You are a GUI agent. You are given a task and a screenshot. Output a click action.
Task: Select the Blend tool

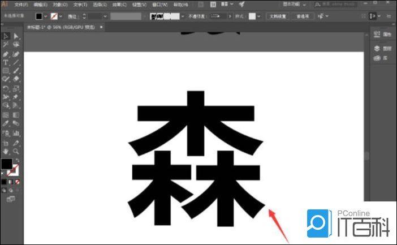(16, 123)
